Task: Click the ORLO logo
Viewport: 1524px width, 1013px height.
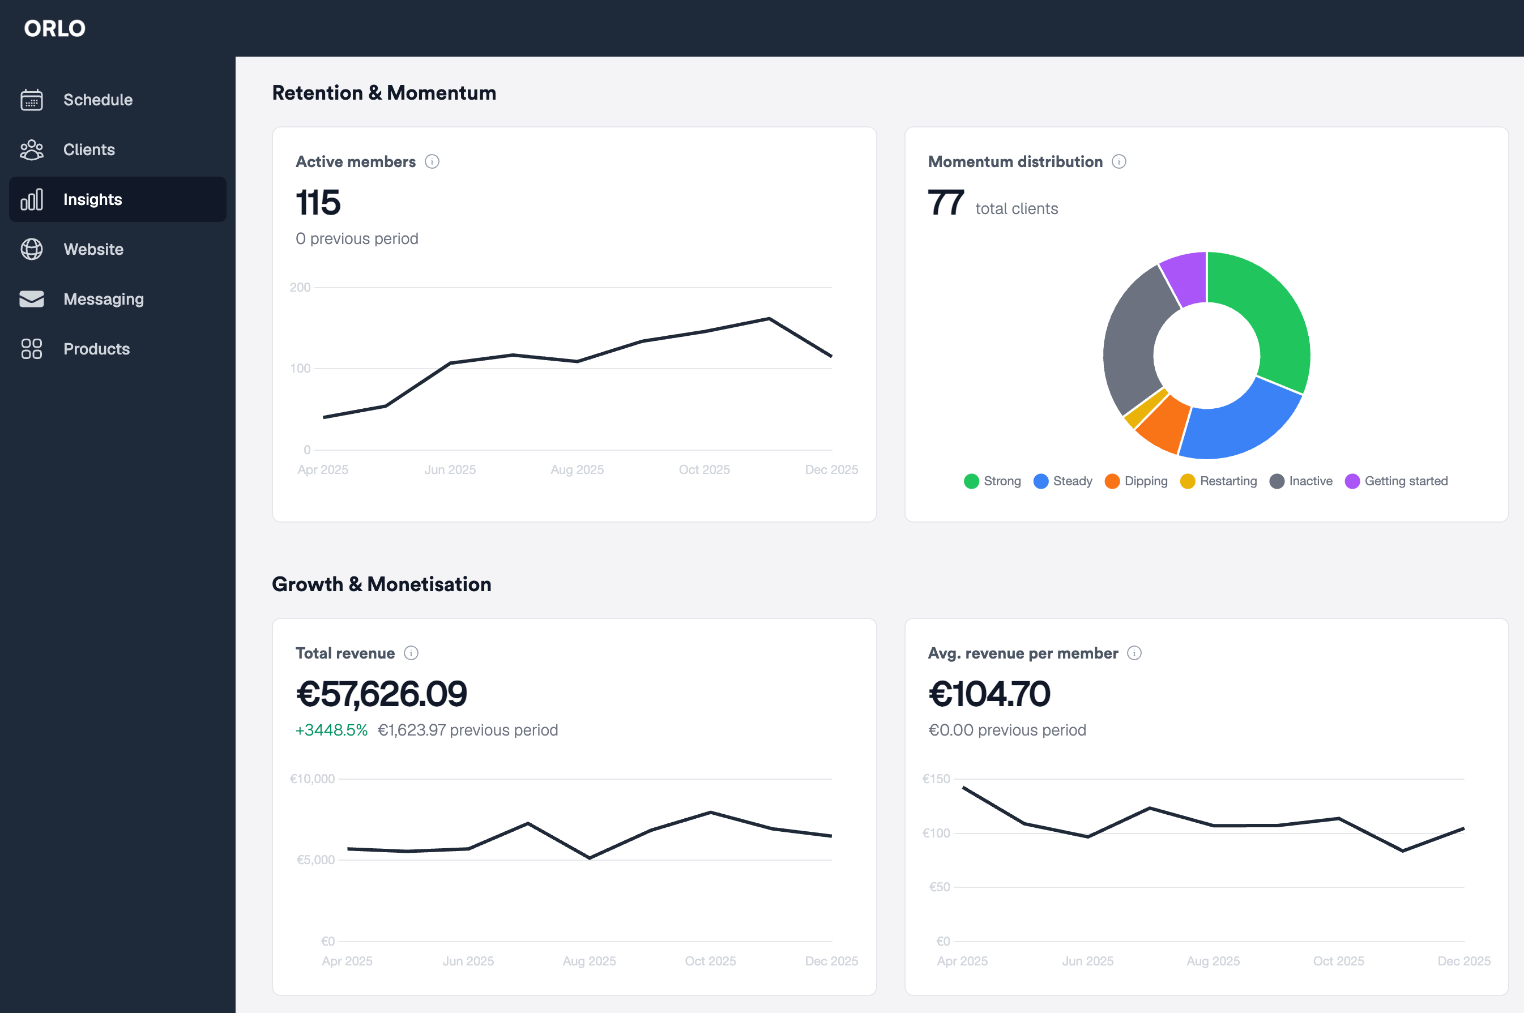Action: coord(55,28)
